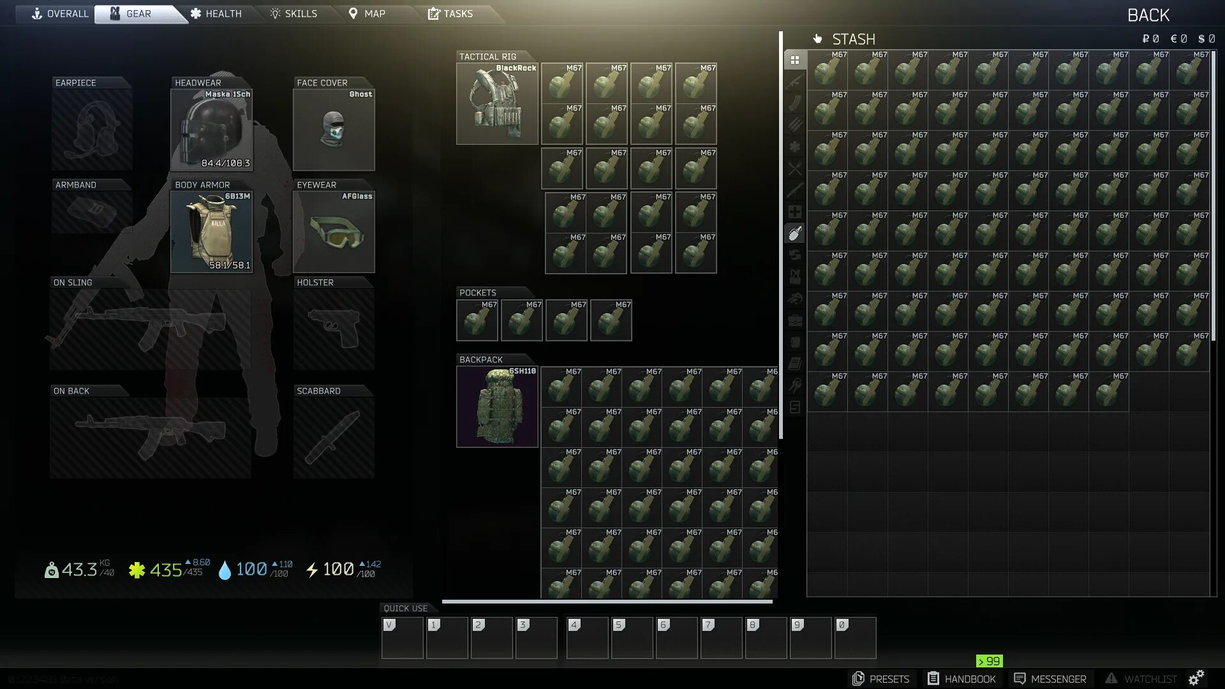Select the grenades filter icon in stash sidebar
The height and width of the screenshot is (689, 1225).
[795, 233]
